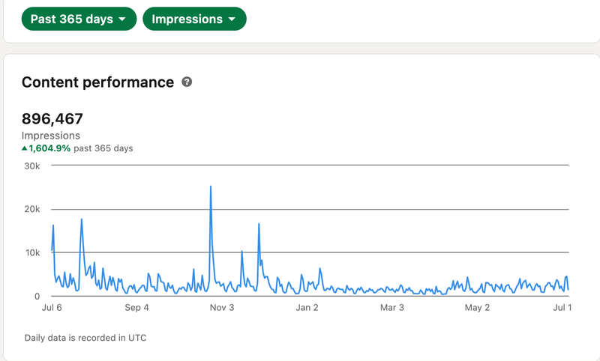Image resolution: width=600 pixels, height=361 pixels.
Task: Click the 1,604.9% growth figure
Action: click(x=49, y=148)
